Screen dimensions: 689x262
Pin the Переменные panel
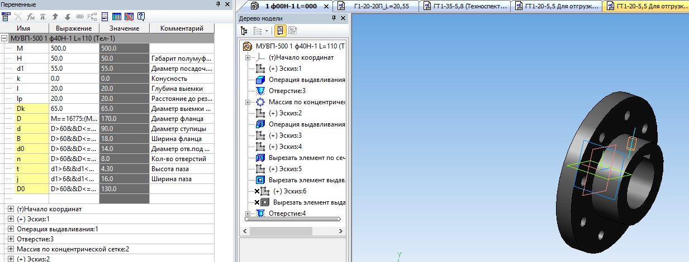click(218, 4)
